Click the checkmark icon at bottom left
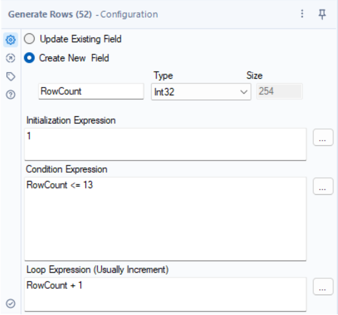338x315 pixels. [x=11, y=303]
